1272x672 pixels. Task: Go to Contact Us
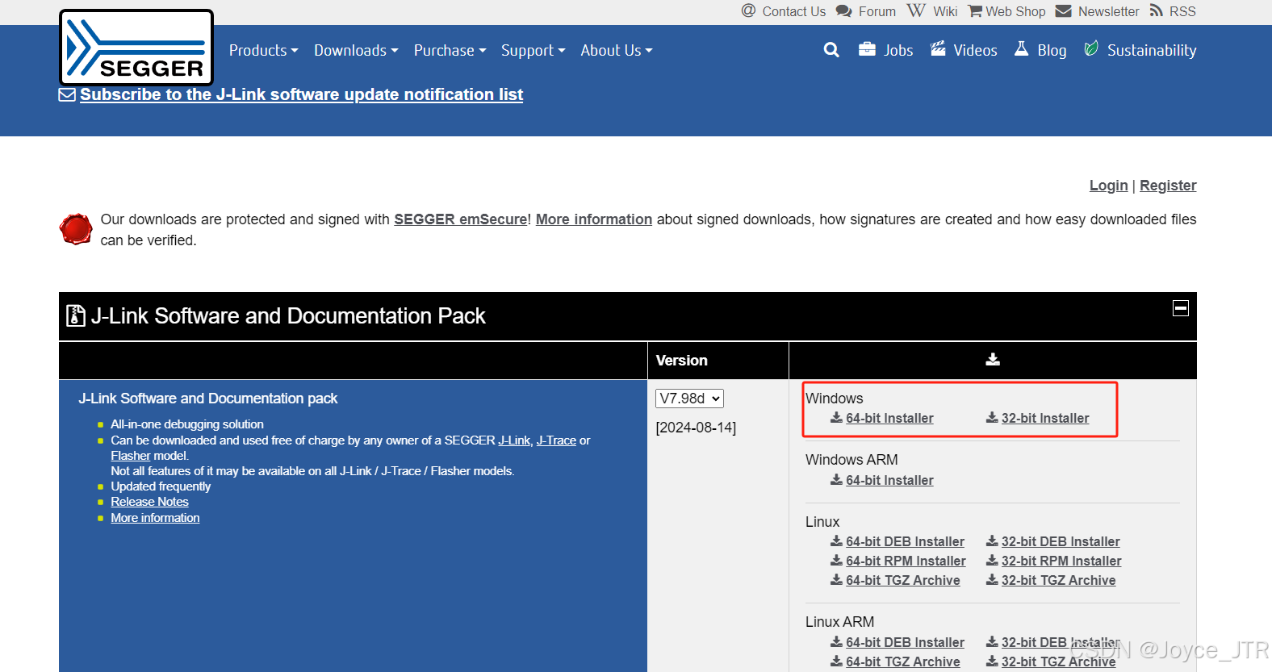pos(793,11)
